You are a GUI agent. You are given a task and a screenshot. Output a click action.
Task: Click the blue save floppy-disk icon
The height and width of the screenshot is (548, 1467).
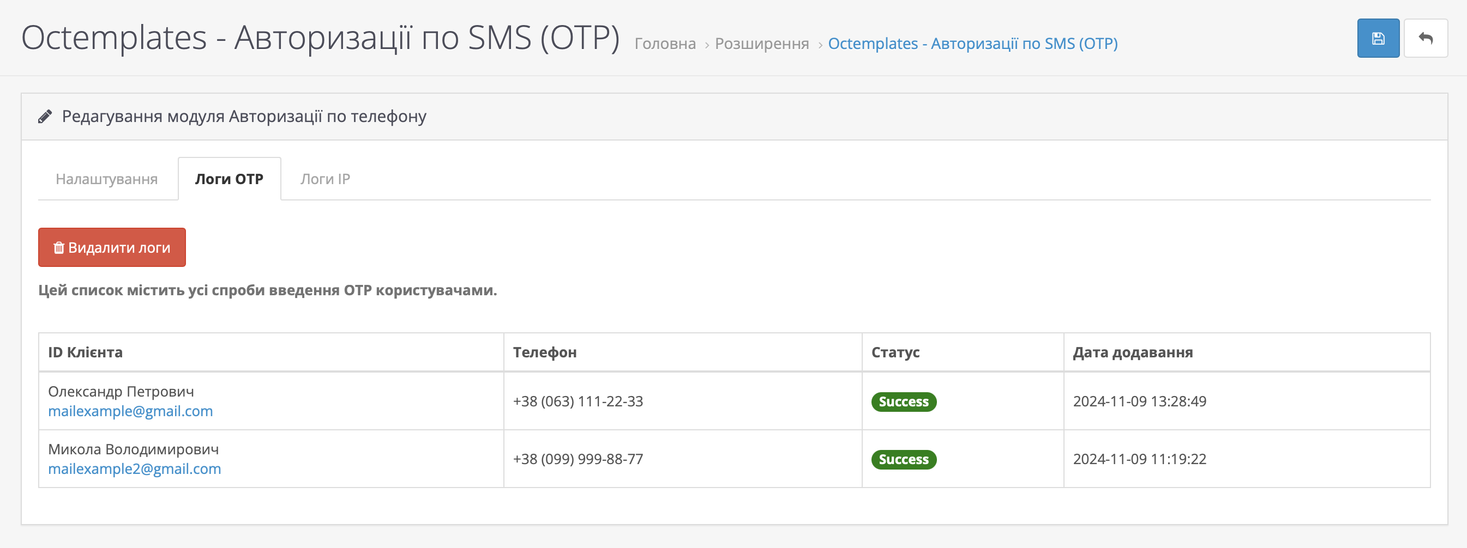(x=1378, y=39)
